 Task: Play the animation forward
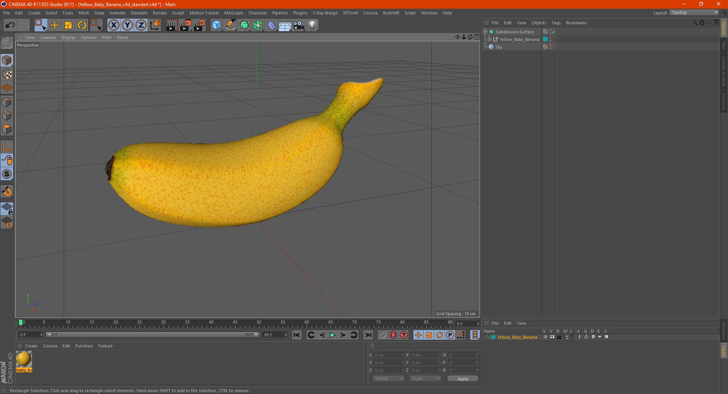(x=332, y=335)
